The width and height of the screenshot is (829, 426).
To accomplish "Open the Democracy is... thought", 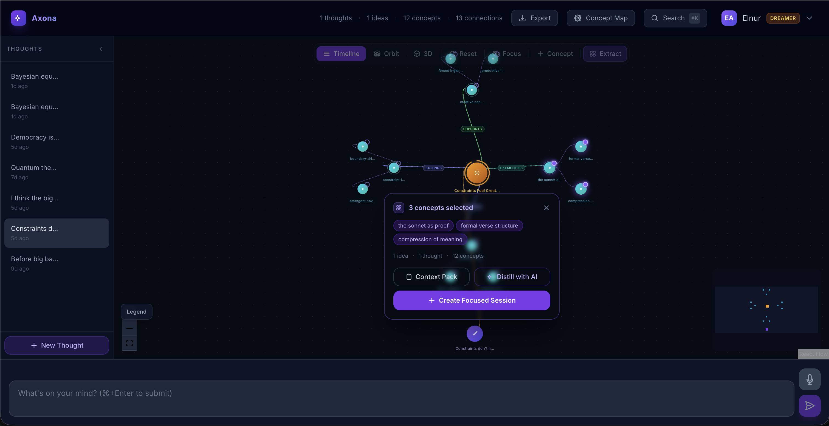I will pos(57,142).
